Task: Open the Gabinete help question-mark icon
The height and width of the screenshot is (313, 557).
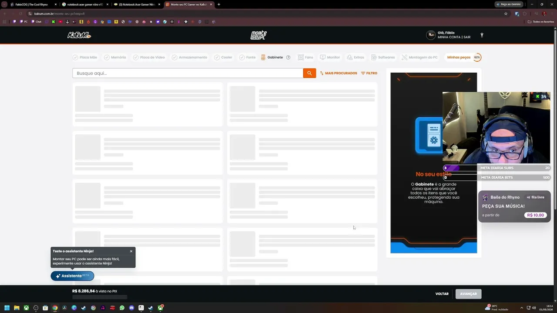Action: click(x=288, y=57)
